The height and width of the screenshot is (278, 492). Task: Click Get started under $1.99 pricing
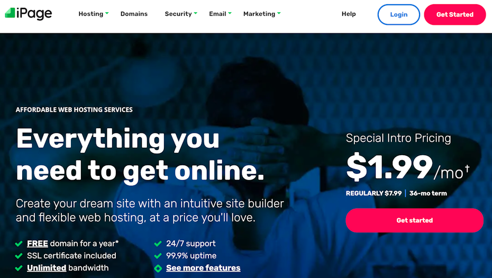tap(414, 220)
